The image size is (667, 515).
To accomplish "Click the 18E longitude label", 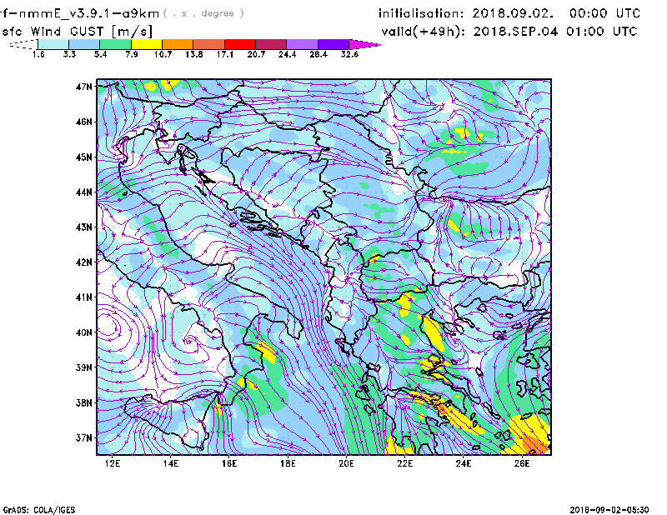I will pyautogui.click(x=288, y=463).
